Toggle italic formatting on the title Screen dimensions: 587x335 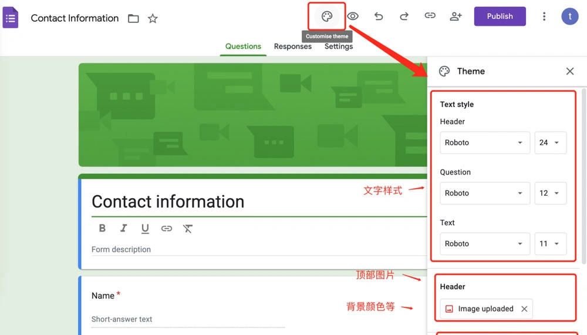coord(123,229)
